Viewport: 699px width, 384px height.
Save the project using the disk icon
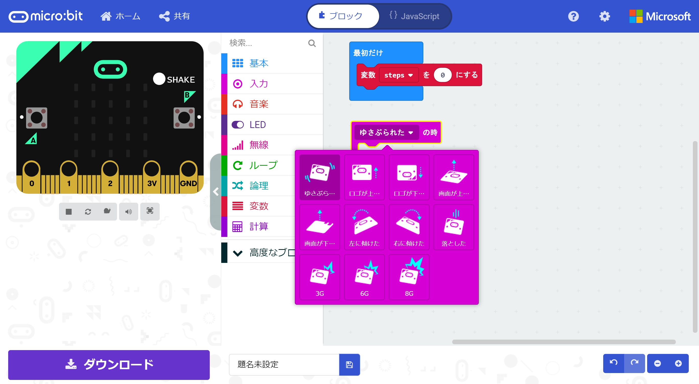[349, 365]
